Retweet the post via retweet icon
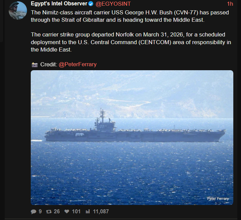This screenshot has height=220, width=241. tap(49, 212)
